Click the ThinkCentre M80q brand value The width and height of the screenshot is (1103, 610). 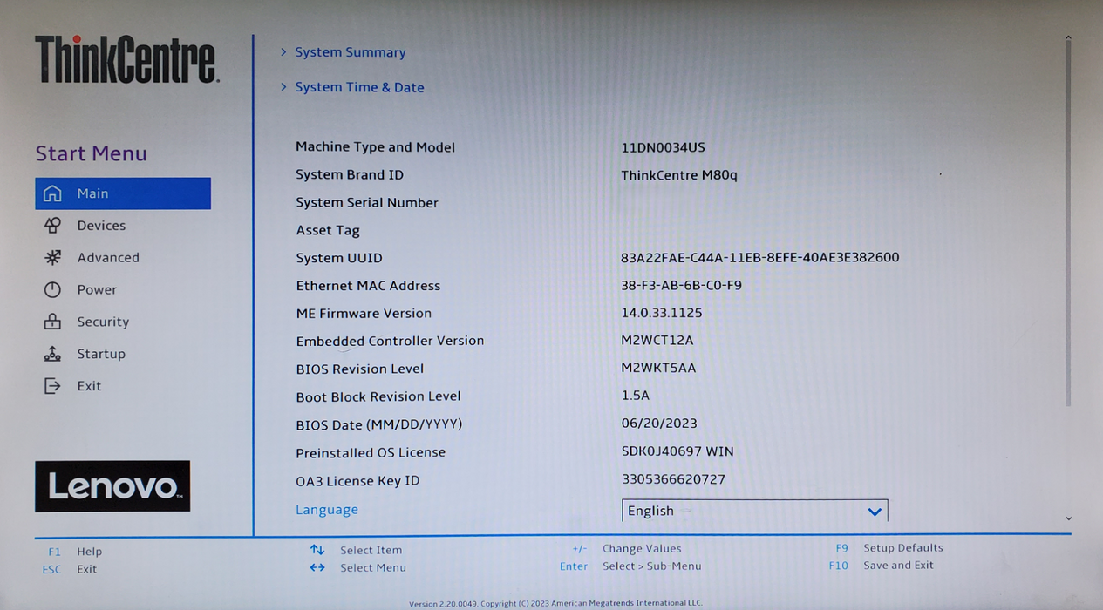tap(679, 175)
